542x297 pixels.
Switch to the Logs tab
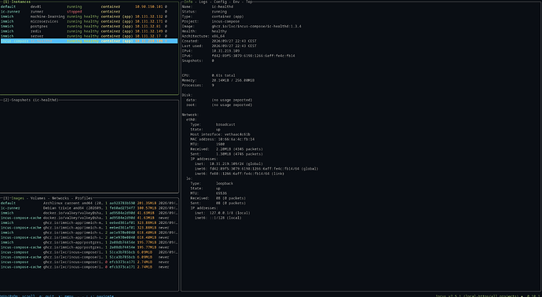pos(203,2)
